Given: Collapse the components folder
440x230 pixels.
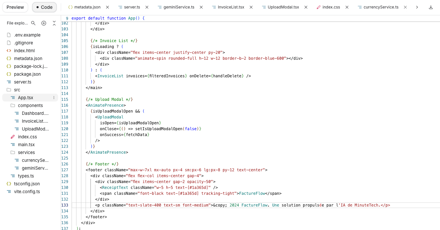Looking at the screenshot, I should pyautogui.click(x=30, y=105).
